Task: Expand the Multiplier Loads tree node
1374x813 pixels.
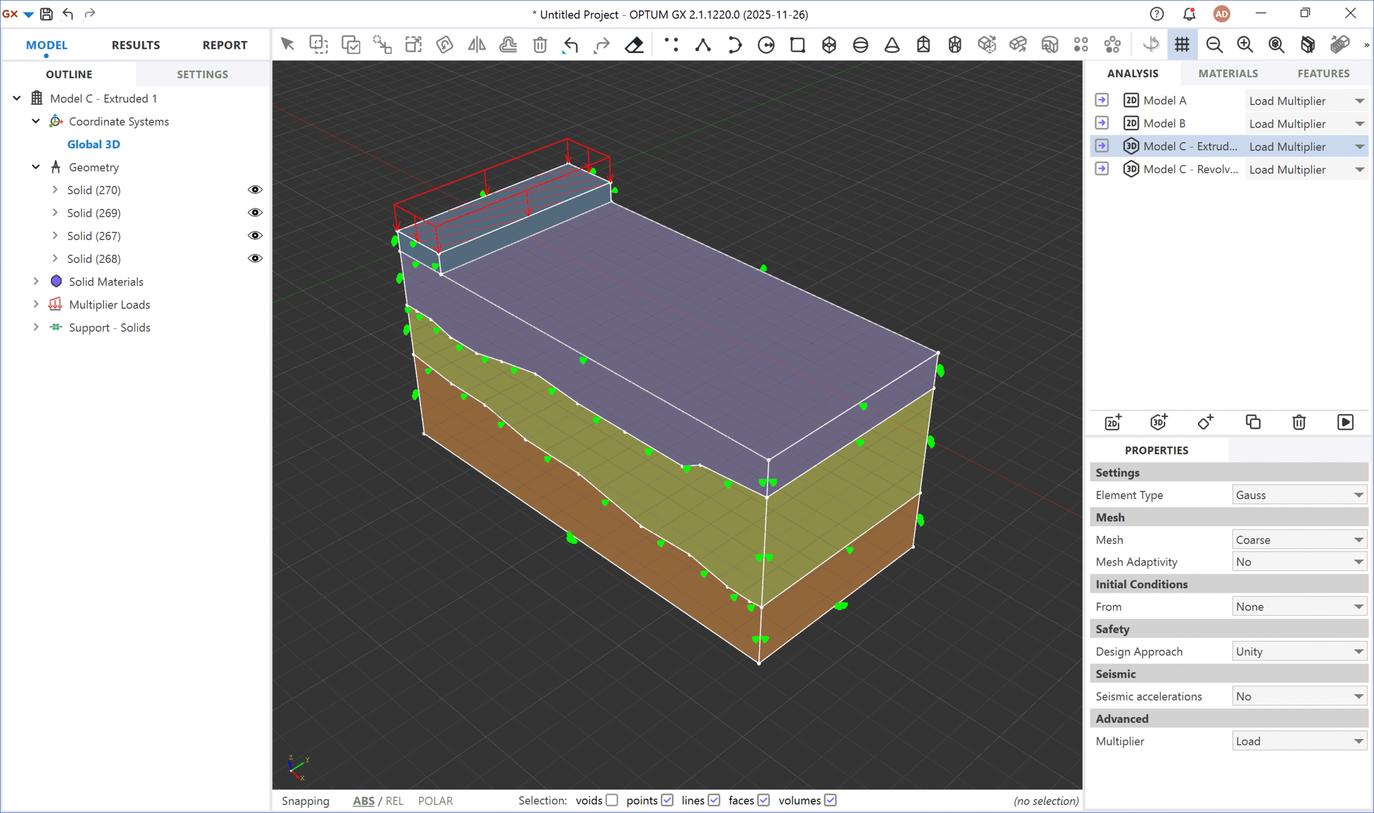Action: click(36, 305)
